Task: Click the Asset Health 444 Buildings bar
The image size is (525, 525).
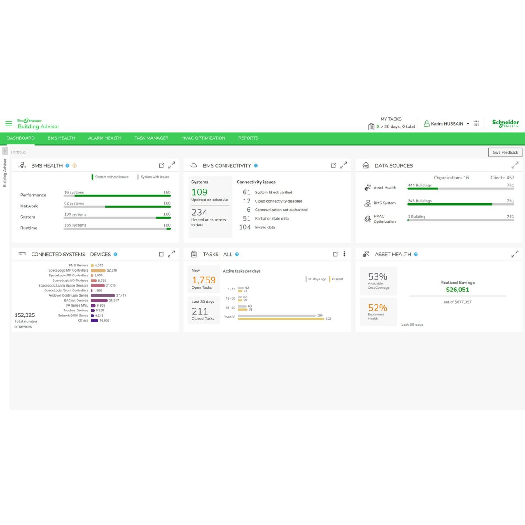Action: pos(461,189)
